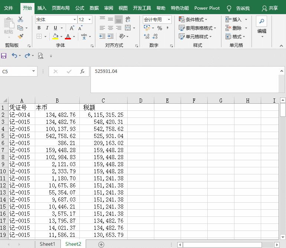Screen dimensions: 286x248
Task: Add a new sheet with plus icon
Action: pos(101,245)
